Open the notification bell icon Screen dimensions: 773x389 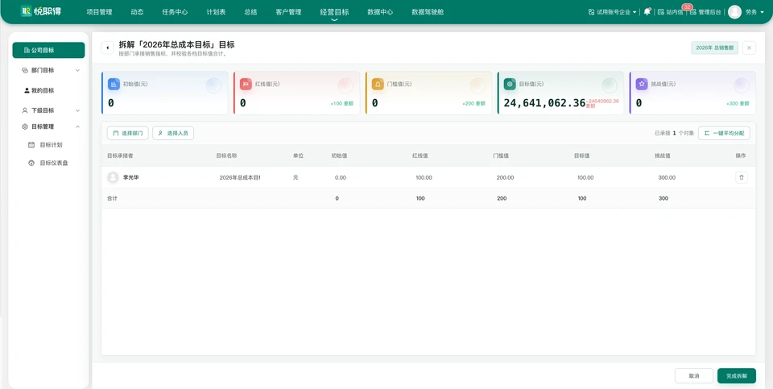pyautogui.click(x=647, y=12)
